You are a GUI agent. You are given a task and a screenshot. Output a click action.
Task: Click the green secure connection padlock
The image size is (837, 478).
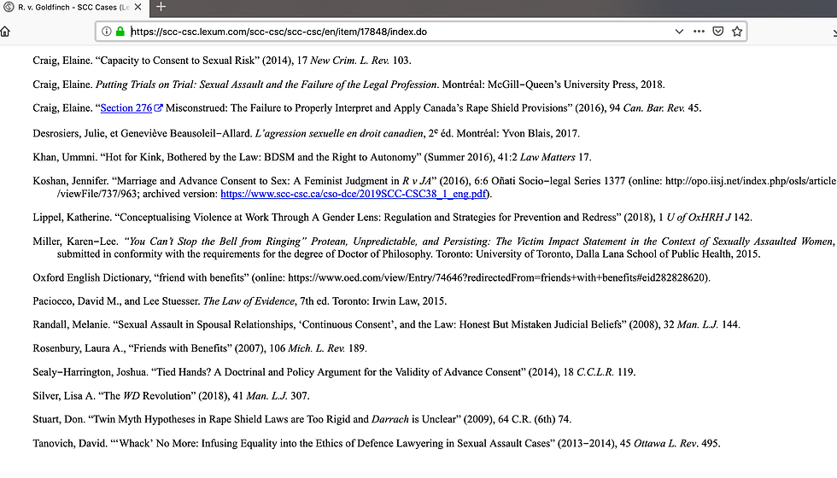[x=120, y=32]
